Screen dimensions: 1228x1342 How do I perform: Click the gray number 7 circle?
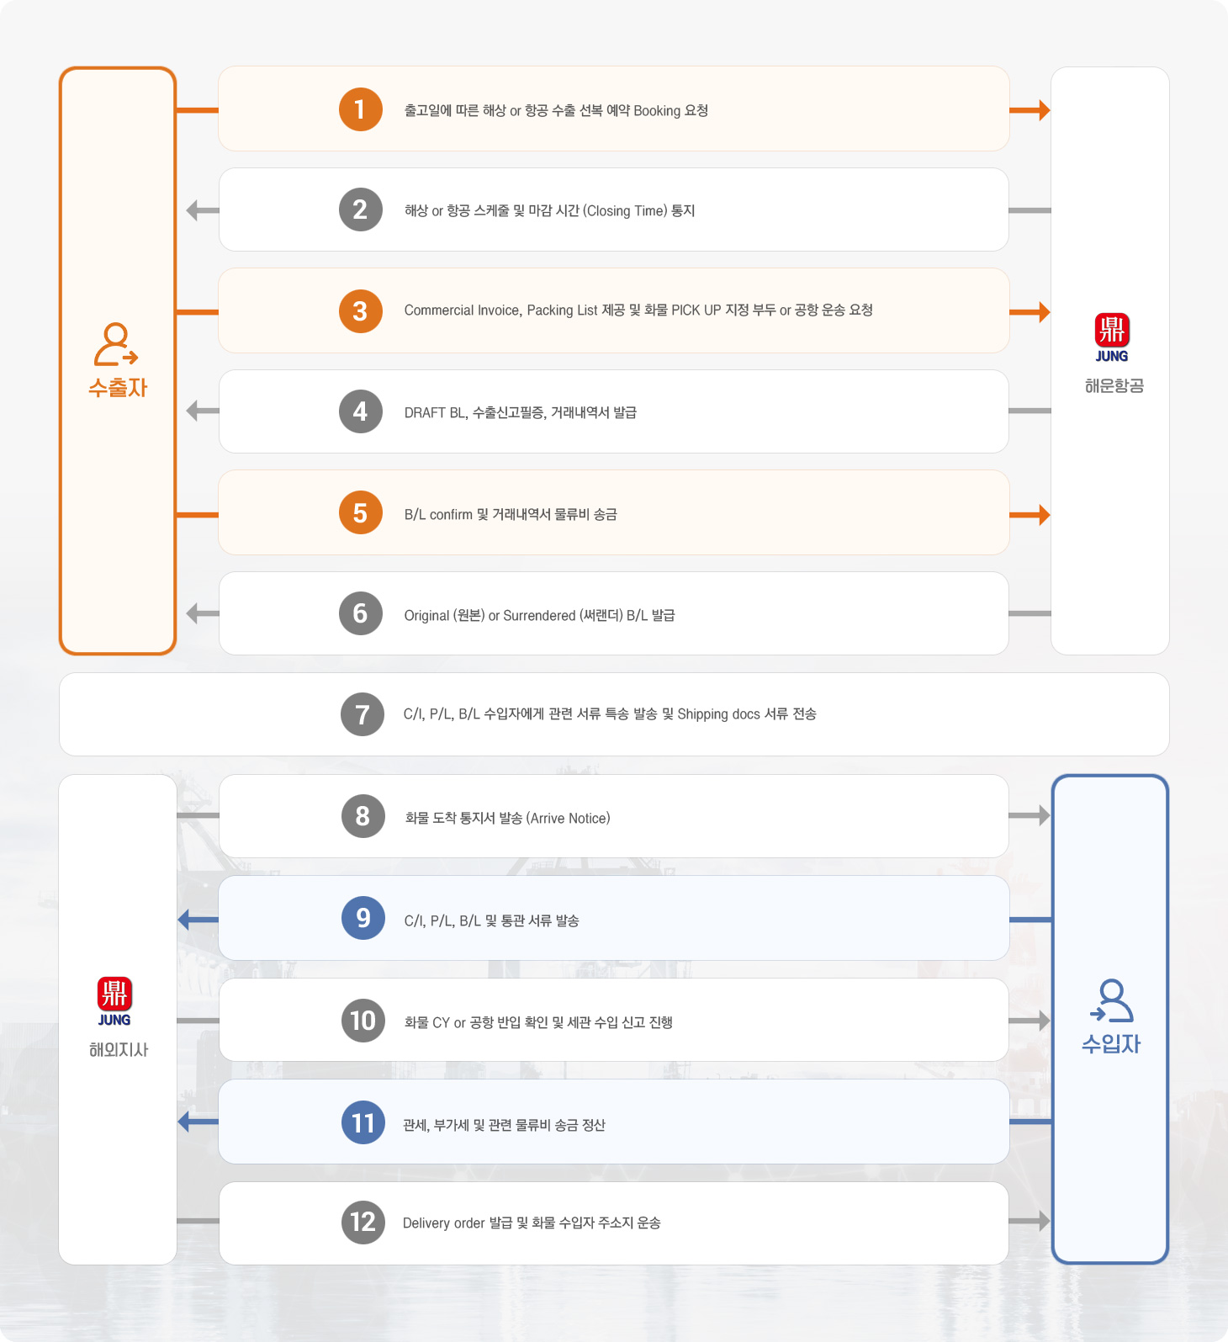(363, 714)
